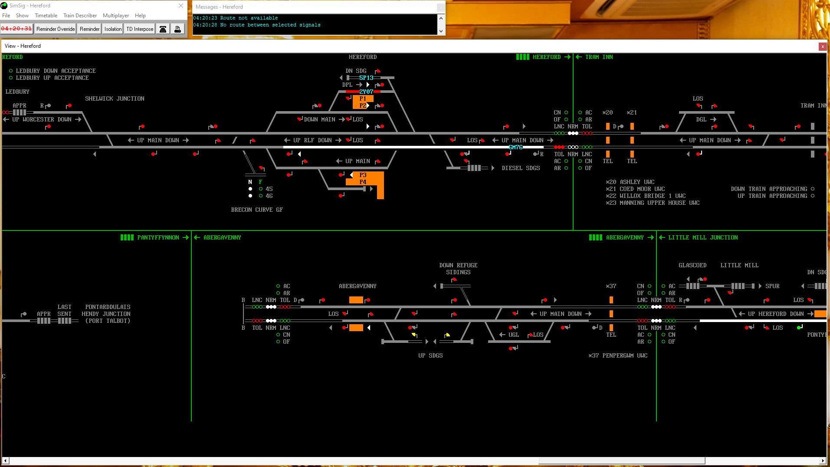The width and height of the screenshot is (830, 467).
Task: Open the Timetable menu
Action: 46,15
